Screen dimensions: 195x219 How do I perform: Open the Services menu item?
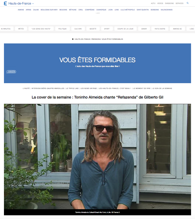179,3
